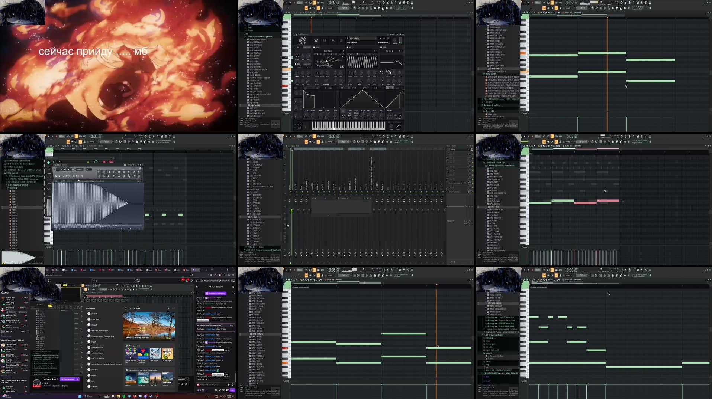Adjust Serum filter cutoff knob

tap(388, 73)
